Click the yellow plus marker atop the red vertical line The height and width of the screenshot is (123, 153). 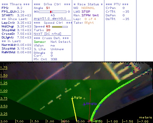click(x=90, y=89)
